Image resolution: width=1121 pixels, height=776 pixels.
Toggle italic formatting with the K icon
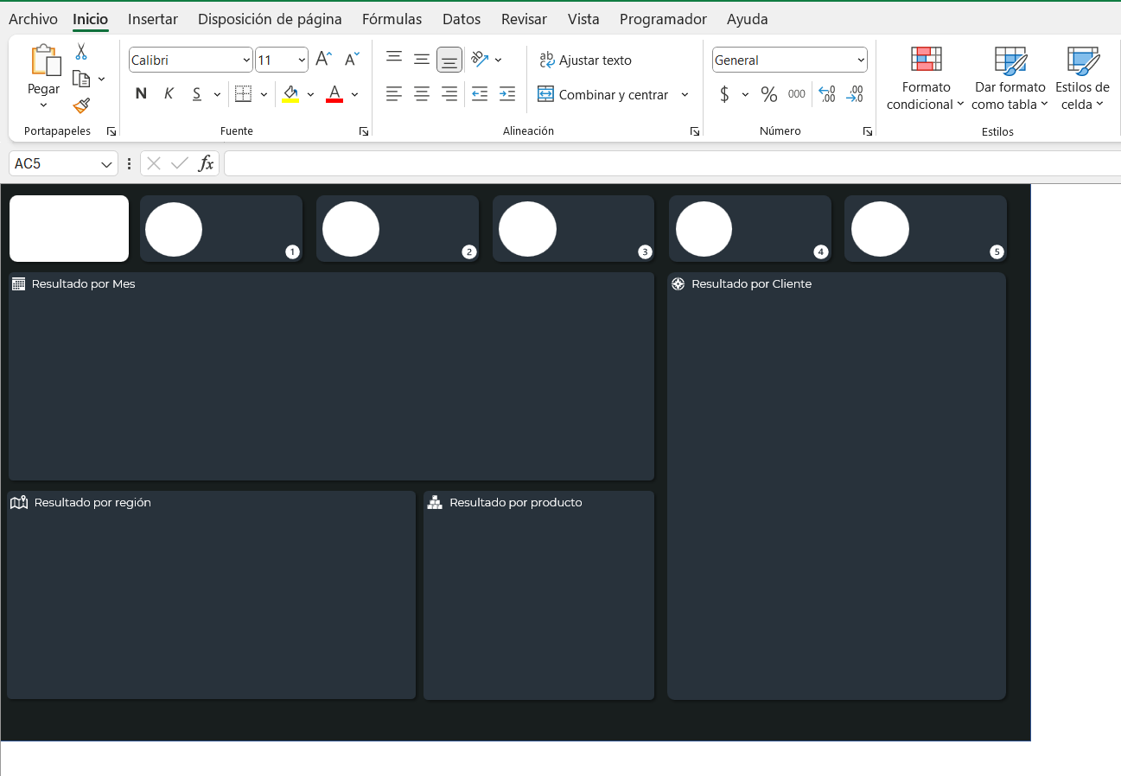click(x=169, y=93)
